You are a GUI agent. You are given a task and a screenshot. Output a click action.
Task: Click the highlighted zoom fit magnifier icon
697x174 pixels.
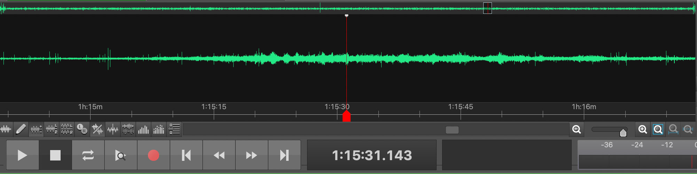point(658,130)
